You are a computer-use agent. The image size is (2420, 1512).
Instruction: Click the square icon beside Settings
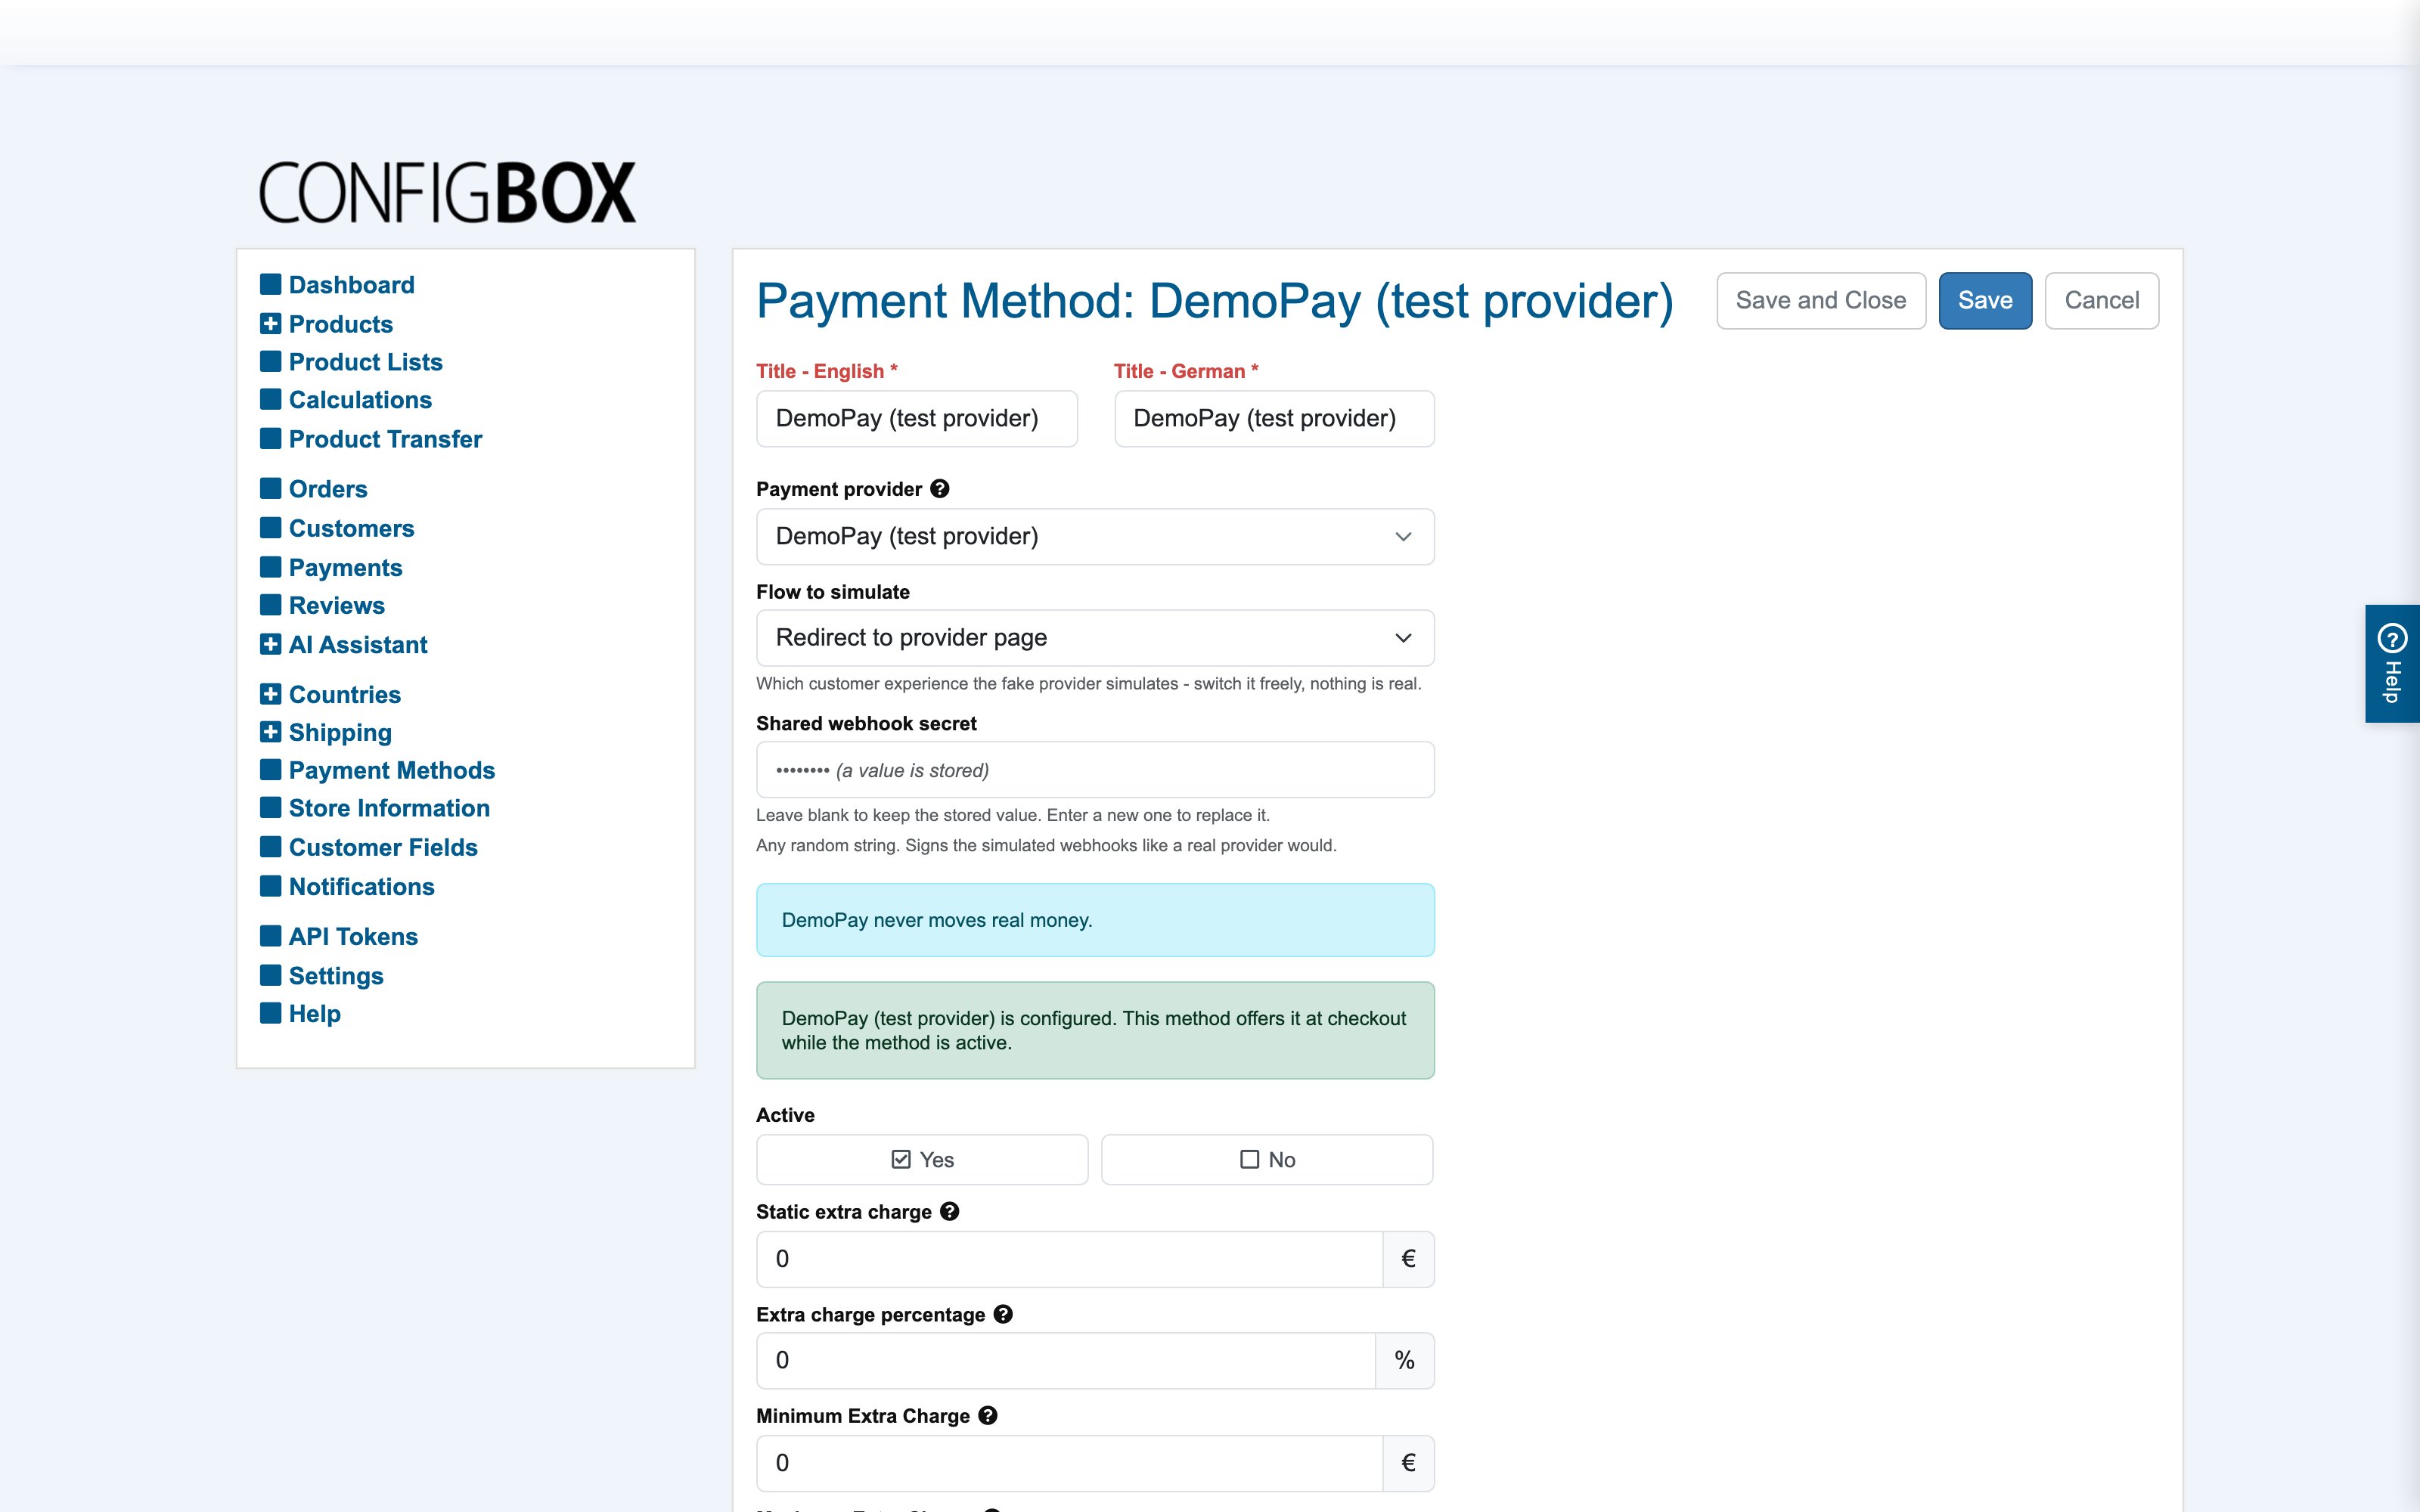(x=270, y=975)
